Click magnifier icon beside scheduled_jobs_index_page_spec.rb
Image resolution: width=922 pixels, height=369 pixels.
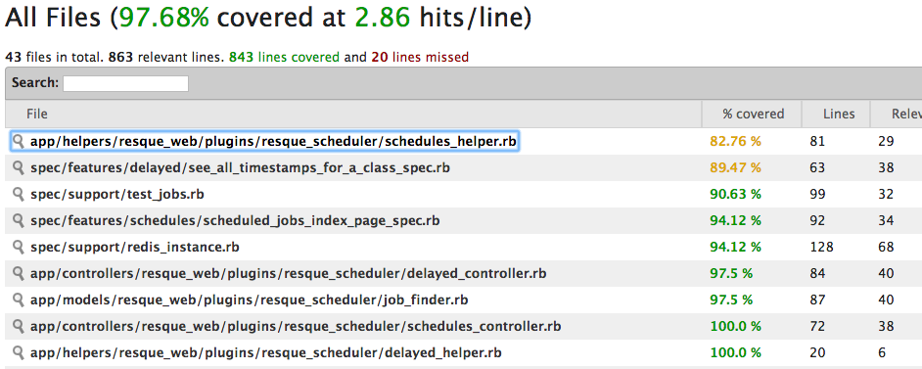[19, 220]
